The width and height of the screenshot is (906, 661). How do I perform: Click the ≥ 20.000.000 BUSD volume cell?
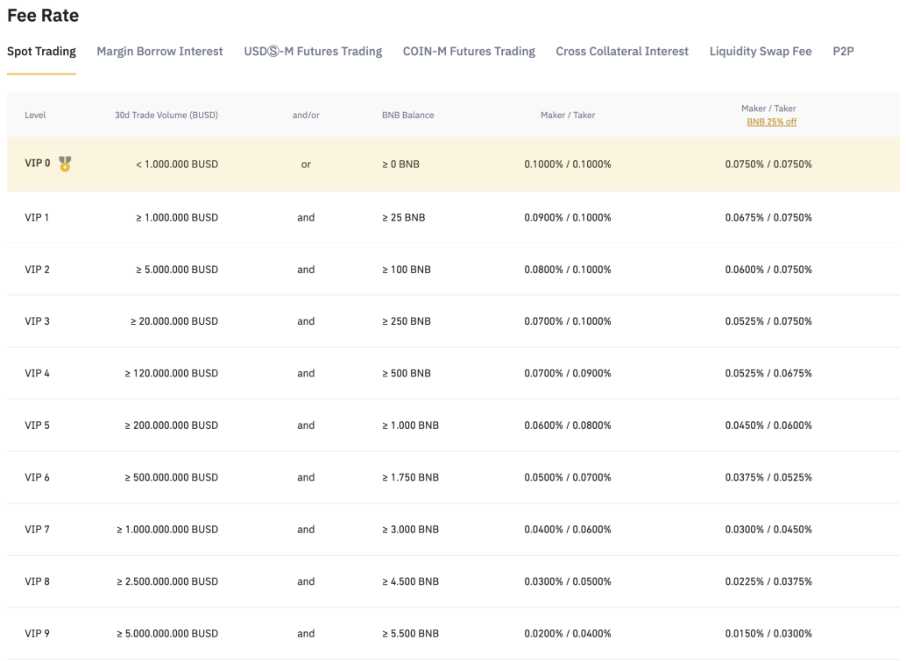point(173,321)
